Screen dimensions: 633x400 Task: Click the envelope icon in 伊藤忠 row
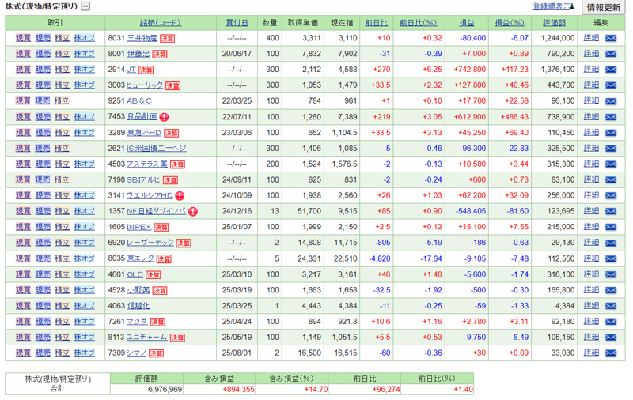[x=611, y=54]
